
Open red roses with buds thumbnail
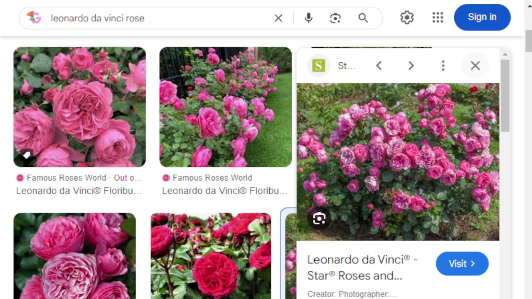[x=211, y=256]
